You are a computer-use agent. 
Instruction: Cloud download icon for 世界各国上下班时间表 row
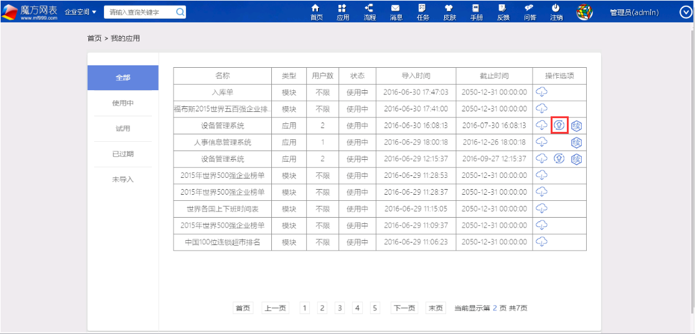pos(542,208)
